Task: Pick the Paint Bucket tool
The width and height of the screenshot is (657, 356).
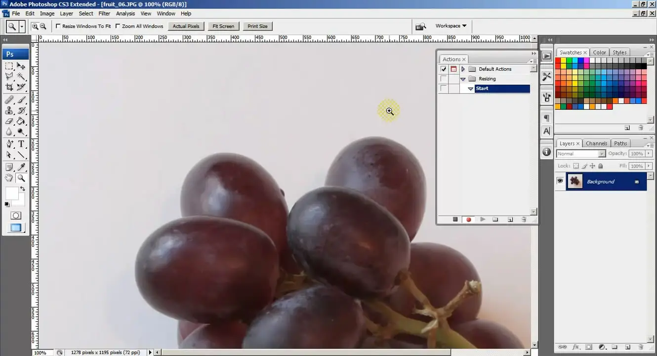Action: point(21,121)
